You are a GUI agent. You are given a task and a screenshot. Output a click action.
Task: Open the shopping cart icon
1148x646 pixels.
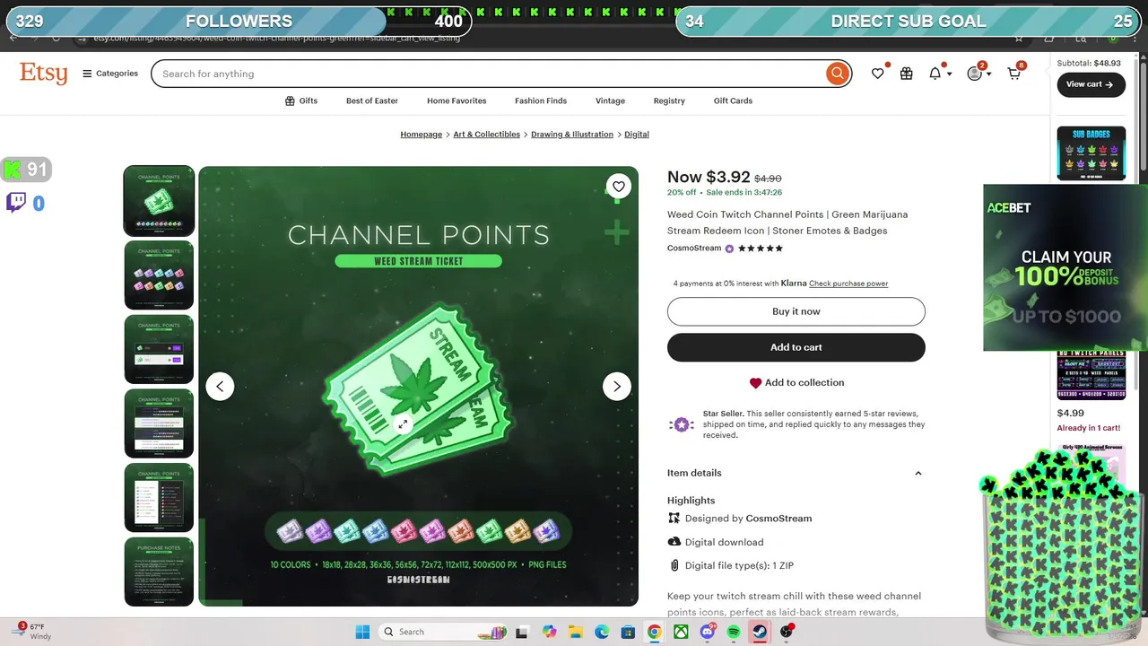1014,74
